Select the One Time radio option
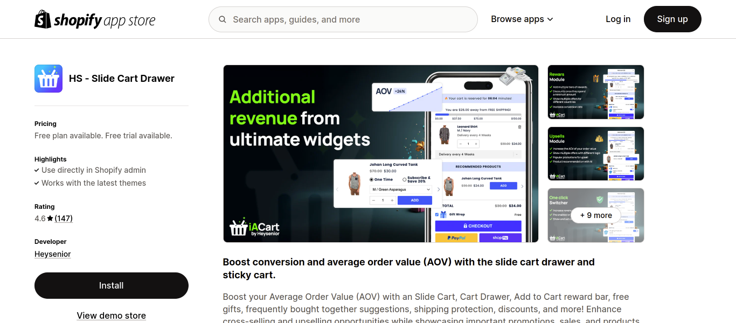This screenshot has height=323, width=736. click(x=371, y=179)
